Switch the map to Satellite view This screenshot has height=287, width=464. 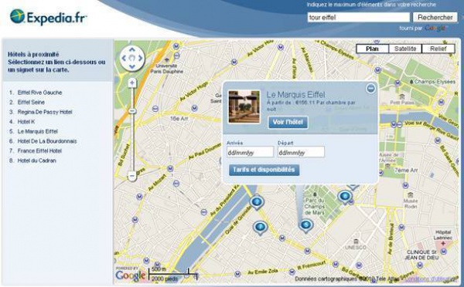[405, 49]
